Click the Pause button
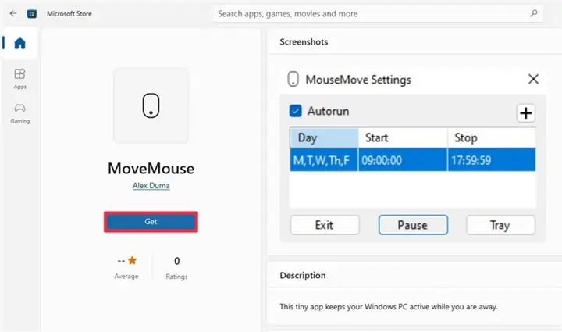The image size is (562, 332). coord(413,225)
